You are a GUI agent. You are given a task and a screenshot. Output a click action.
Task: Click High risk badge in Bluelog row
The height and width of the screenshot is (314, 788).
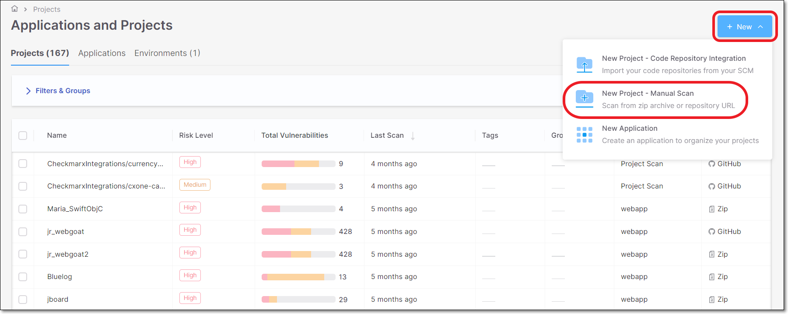point(190,276)
